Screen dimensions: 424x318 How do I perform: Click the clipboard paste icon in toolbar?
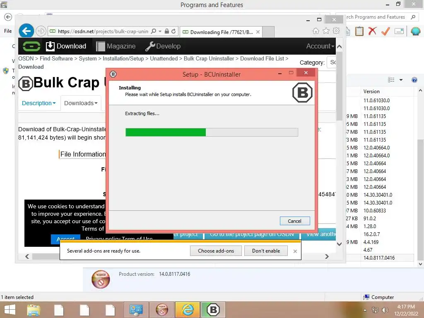[359, 31]
